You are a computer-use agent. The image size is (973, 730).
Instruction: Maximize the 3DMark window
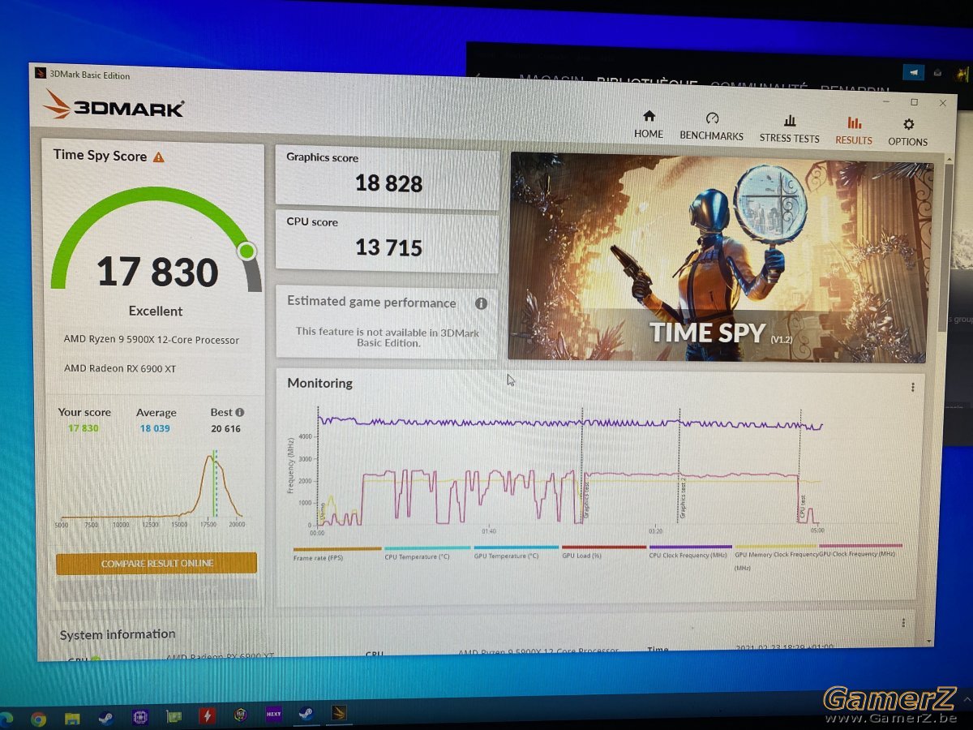(914, 102)
